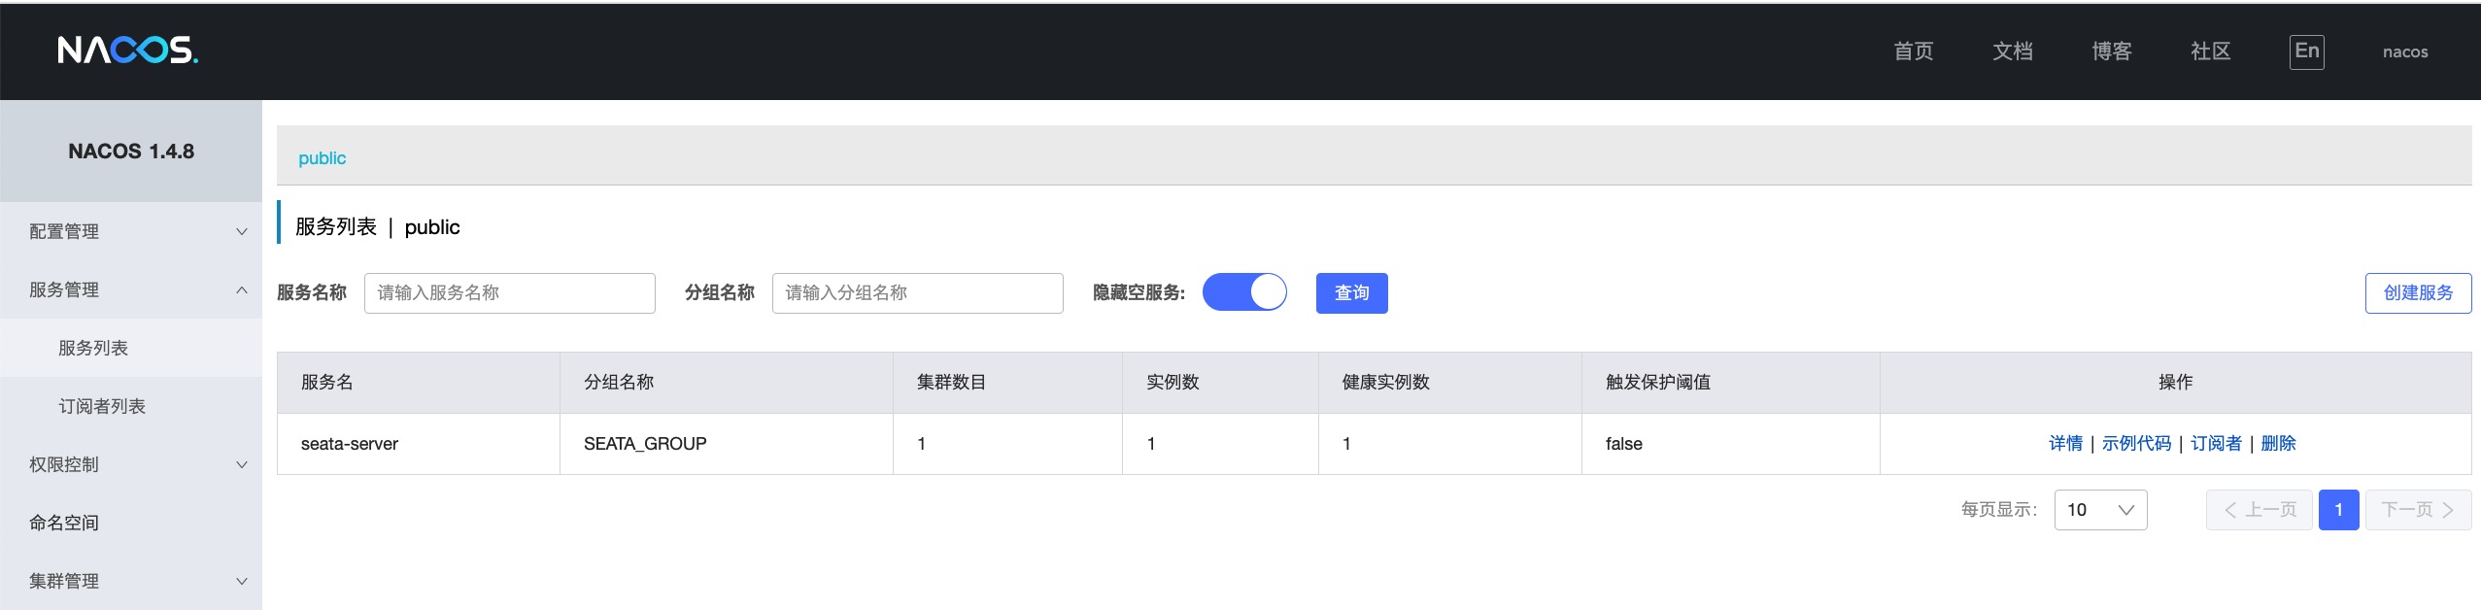Open the nacos user menu

tap(2405, 52)
